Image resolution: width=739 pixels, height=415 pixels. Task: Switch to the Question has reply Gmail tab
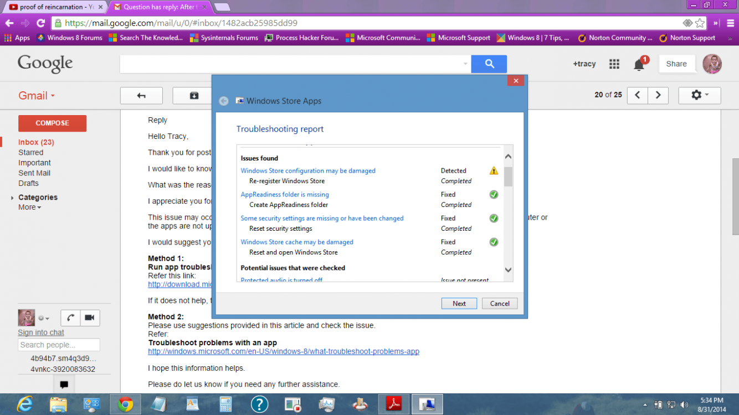point(159,7)
